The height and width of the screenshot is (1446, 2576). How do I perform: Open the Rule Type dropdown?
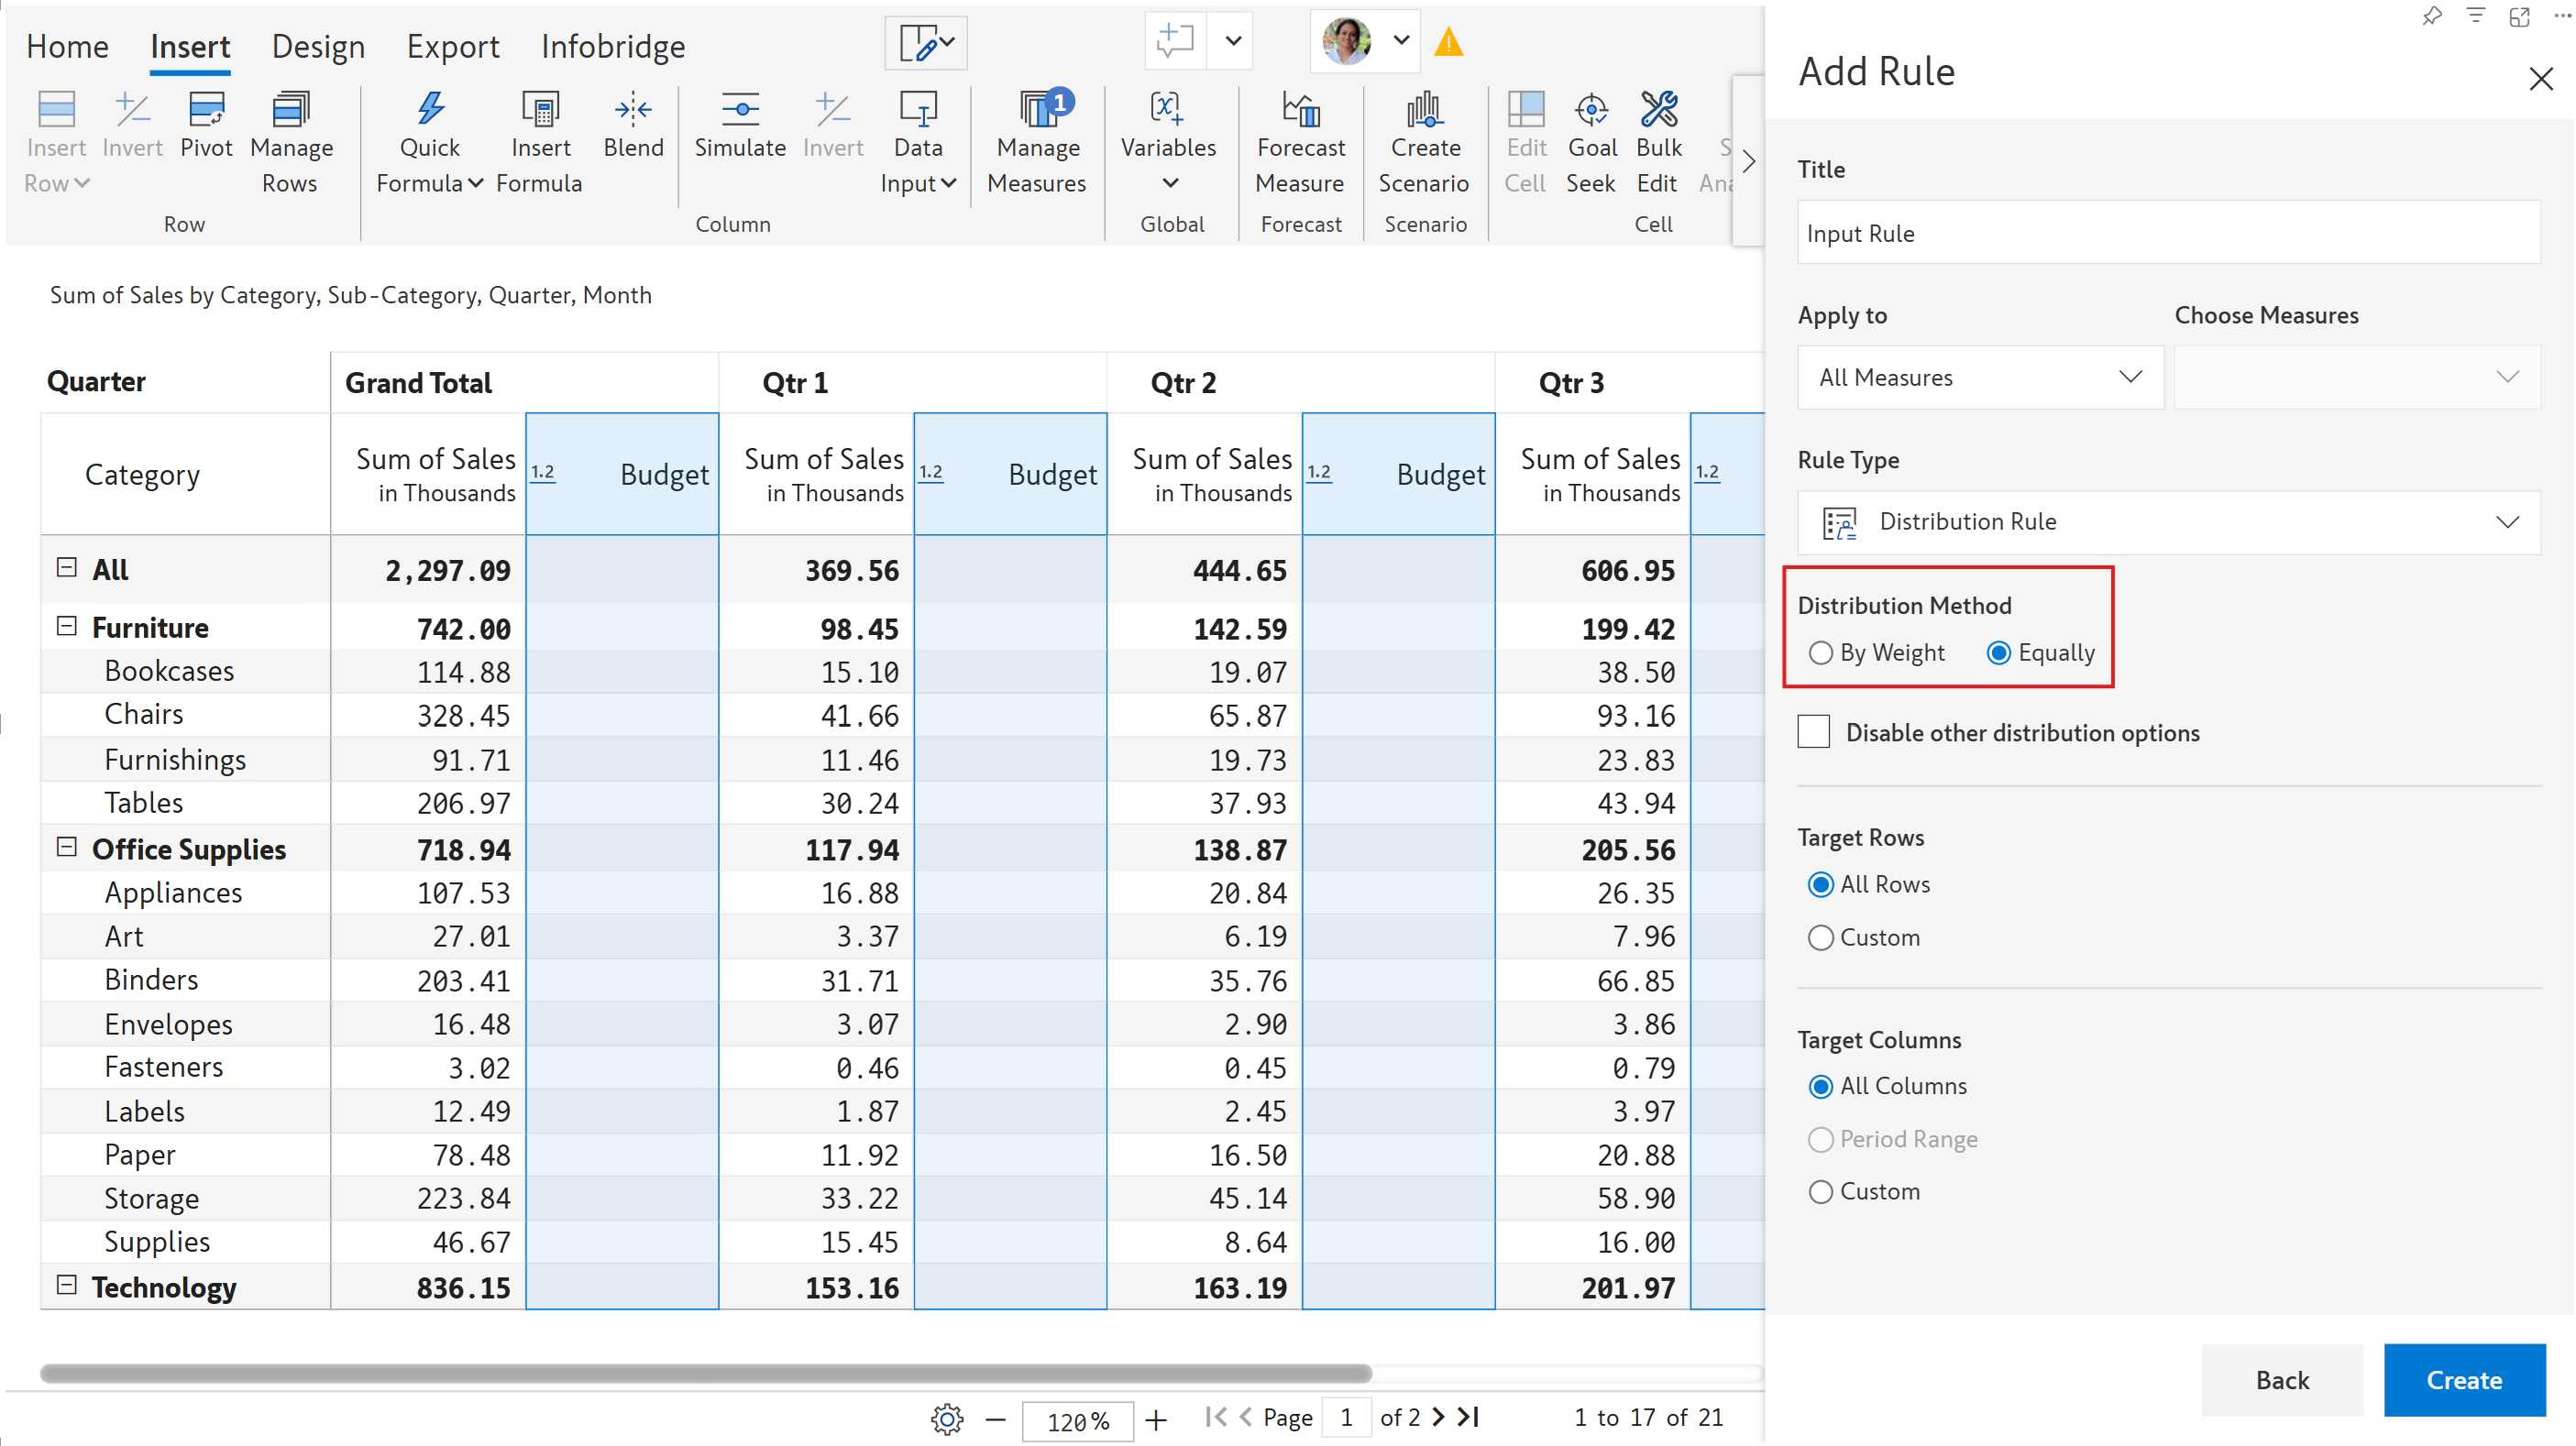click(2168, 521)
